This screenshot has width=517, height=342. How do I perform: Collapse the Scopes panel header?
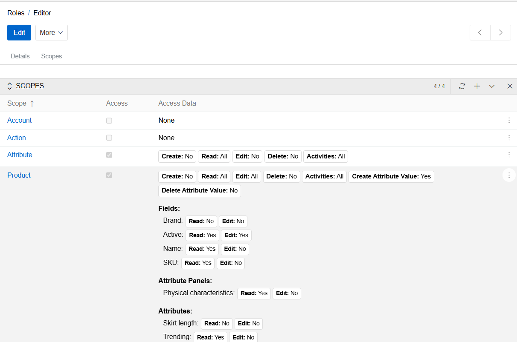[10, 86]
